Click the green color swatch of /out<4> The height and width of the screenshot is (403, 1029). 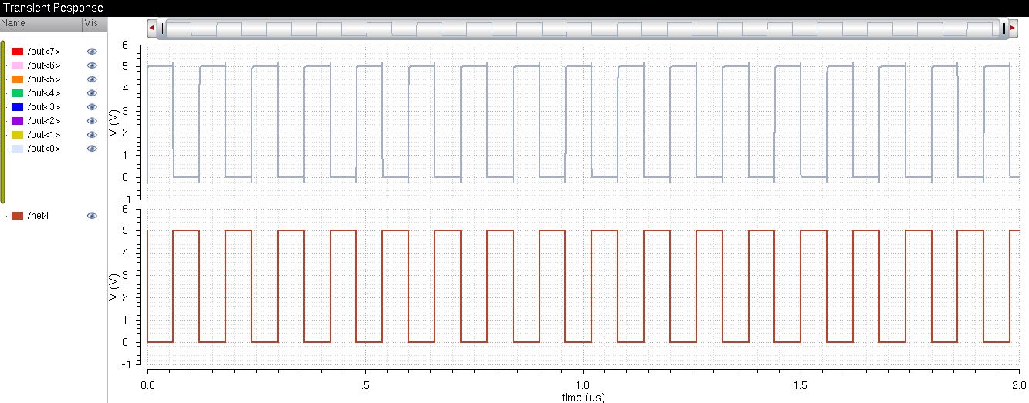click(17, 93)
